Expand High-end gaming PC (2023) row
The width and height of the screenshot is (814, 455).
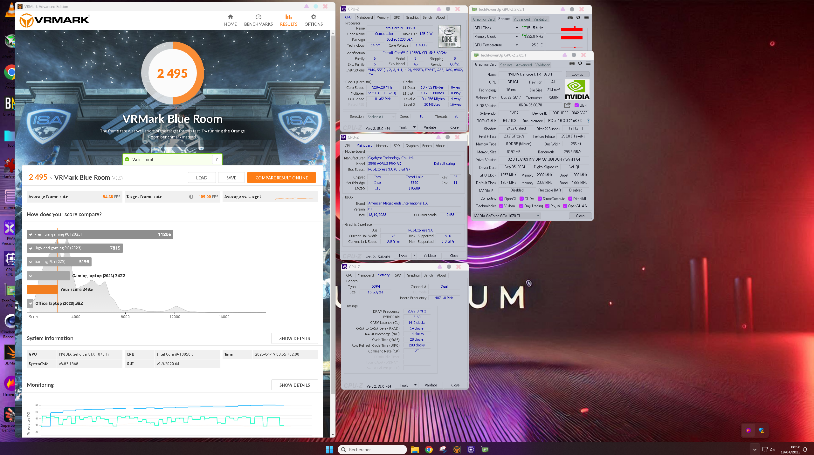point(31,248)
